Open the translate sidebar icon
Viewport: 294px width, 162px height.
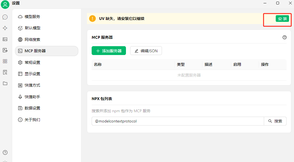tap(5, 50)
